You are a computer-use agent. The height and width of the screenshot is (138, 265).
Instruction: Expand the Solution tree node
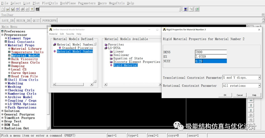click(x=2, y=111)
